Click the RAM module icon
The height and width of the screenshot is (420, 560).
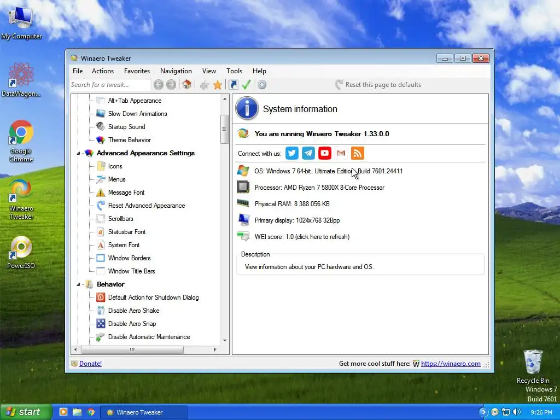243,203
